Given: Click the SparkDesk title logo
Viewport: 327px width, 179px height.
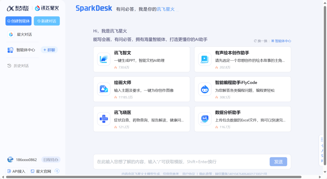Looking at the screenshot, I should click(x=94, y=8).
